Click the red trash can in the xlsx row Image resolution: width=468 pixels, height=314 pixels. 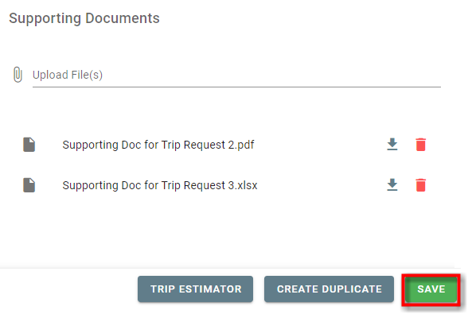420,185
